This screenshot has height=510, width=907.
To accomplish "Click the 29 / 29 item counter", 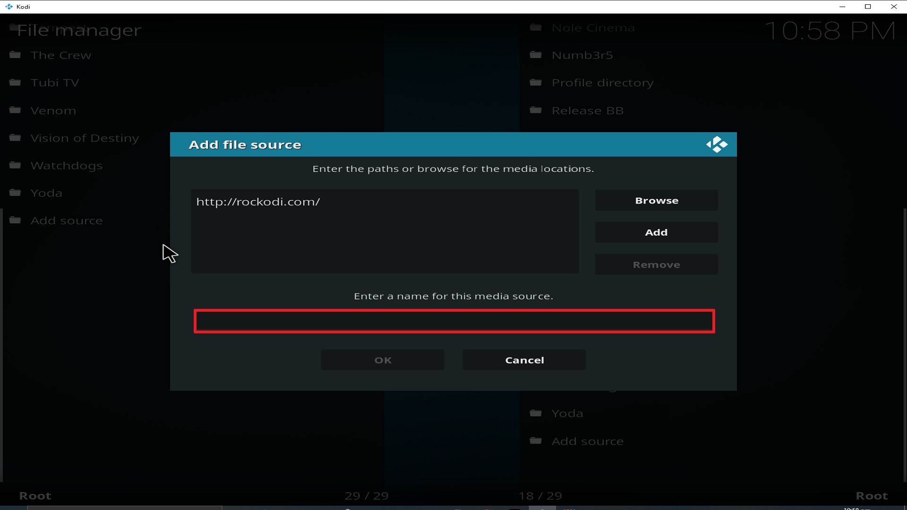I will [367, 496].
